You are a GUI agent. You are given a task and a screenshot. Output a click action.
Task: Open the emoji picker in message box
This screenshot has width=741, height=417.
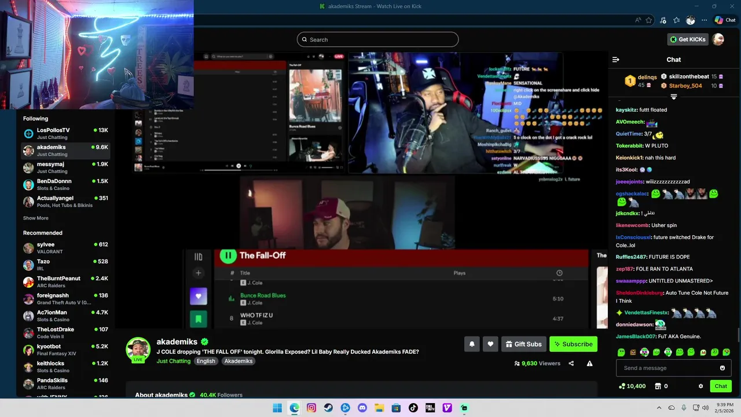tap(722, 368)
